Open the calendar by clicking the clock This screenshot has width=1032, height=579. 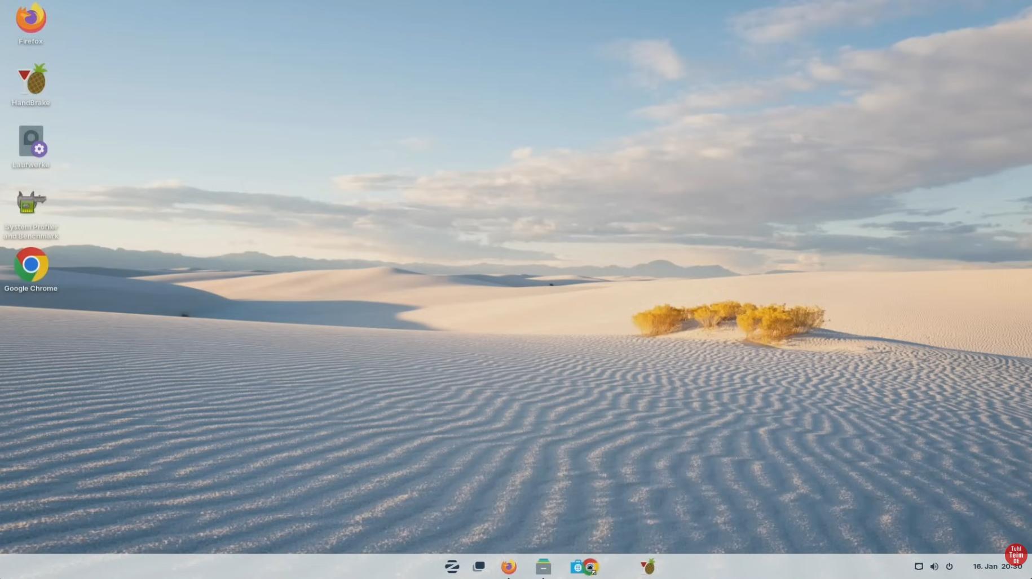click(x=993, y=567)
